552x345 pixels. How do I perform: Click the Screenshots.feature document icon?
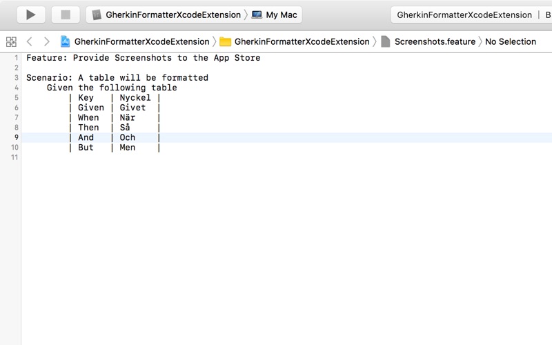pos(386,41)
